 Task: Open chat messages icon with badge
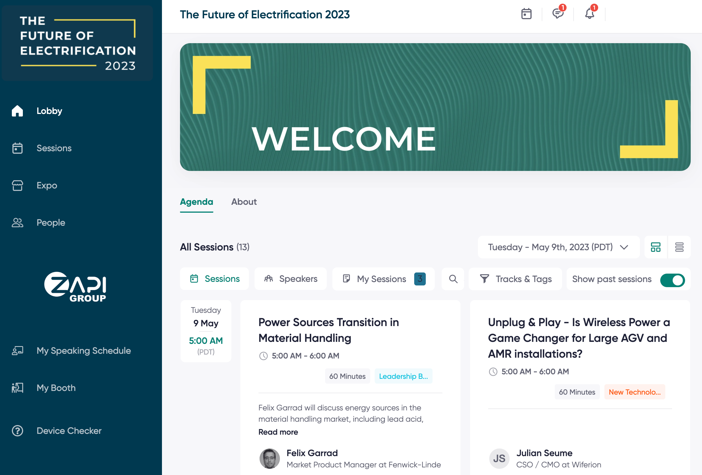558,14
